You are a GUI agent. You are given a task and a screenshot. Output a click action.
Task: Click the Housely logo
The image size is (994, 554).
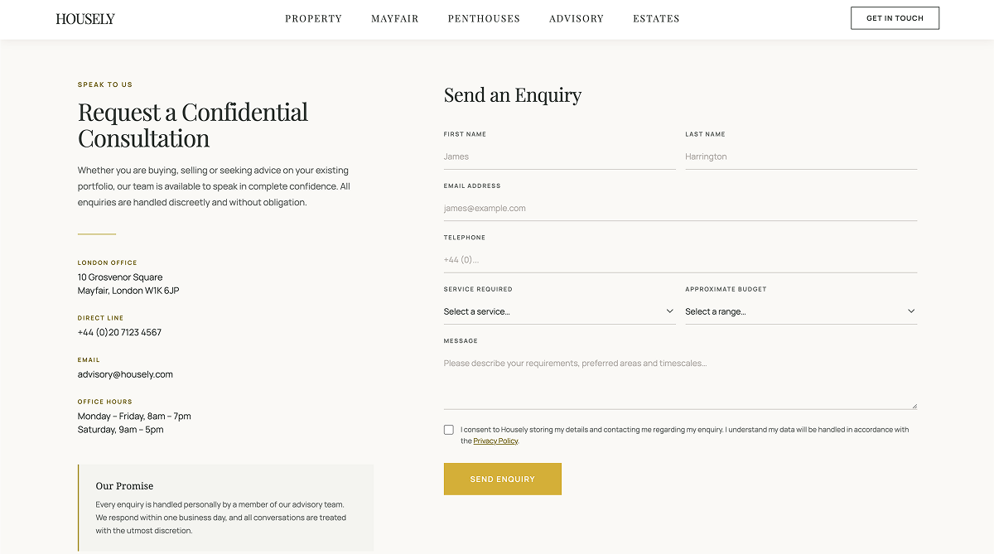click(x=85, y=18)
